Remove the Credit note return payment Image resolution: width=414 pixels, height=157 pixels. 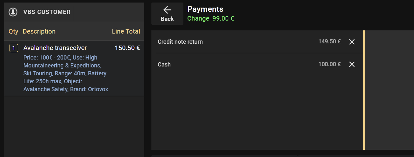[x=352, y=42]
